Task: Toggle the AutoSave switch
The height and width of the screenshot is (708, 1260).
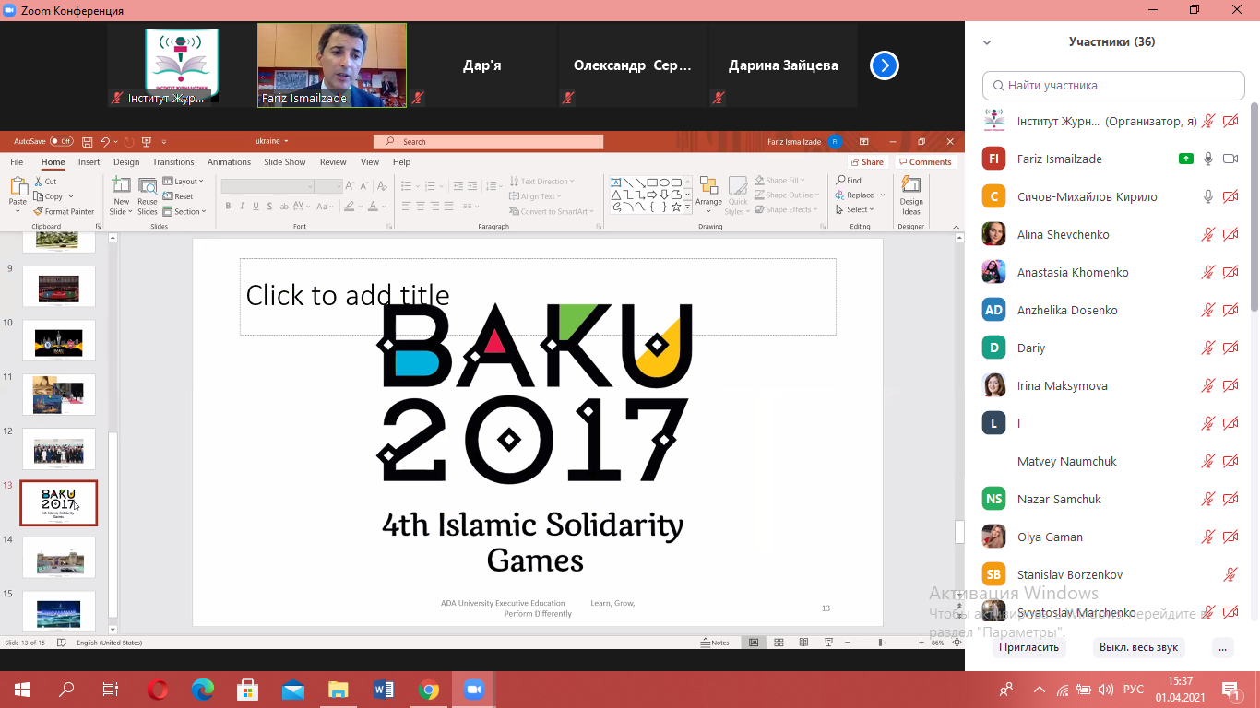Action: 61,141
